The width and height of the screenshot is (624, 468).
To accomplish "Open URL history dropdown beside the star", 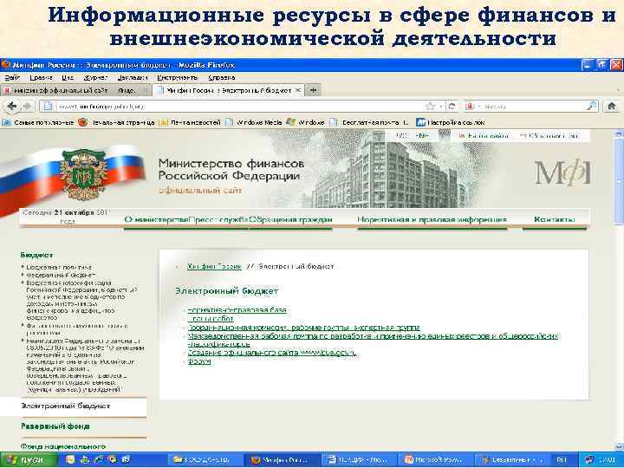I will coord(441,107).
